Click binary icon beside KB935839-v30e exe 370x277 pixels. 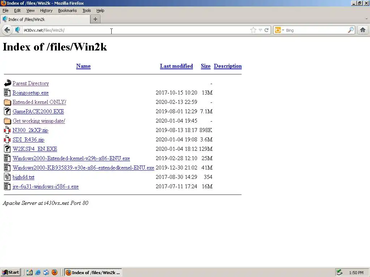coord(7,167)
